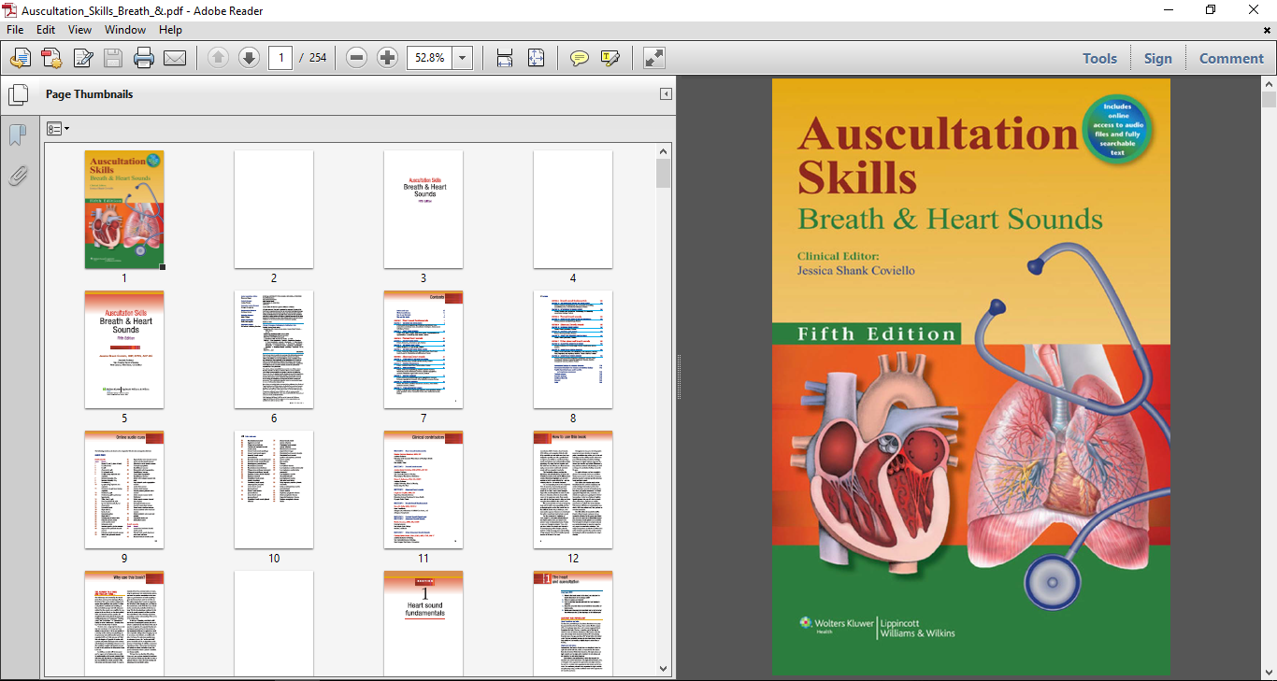Select page 6 thumbnail
This screenshot has width=1277, height=681.
tap(274, 349)
